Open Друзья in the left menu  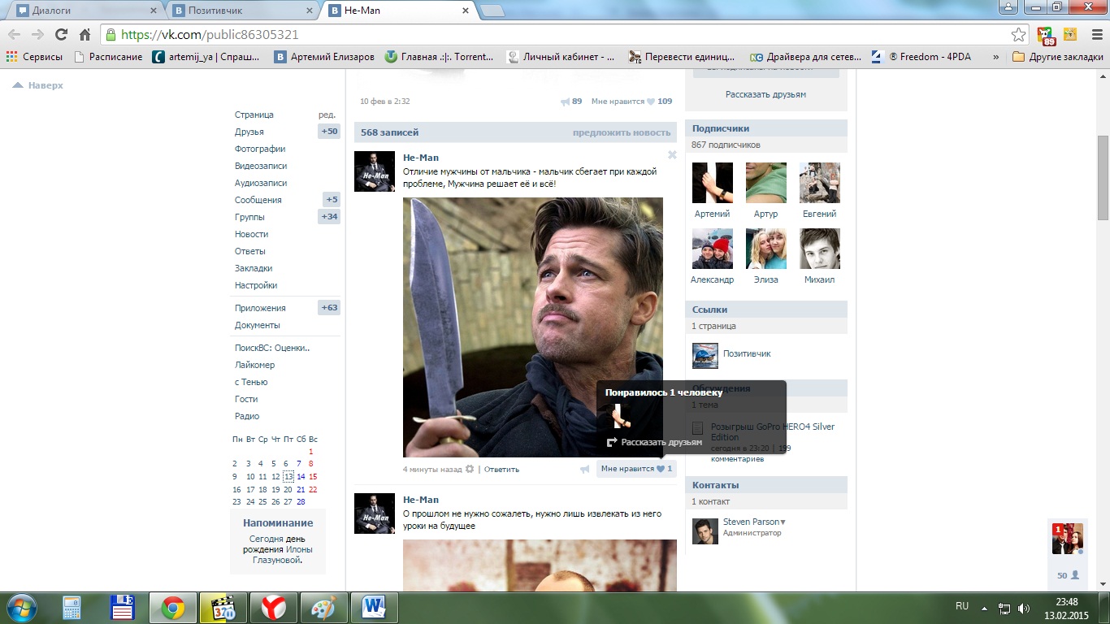249,132
